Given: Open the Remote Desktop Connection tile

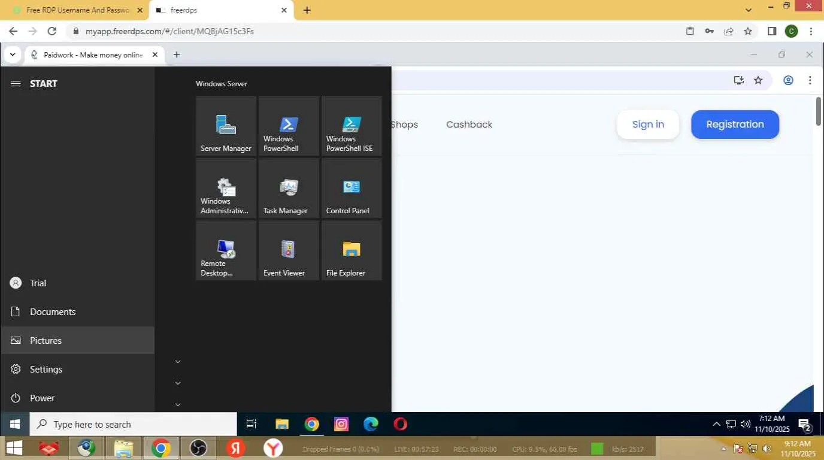Looking at the screenshot, I should tap(226, 250).
